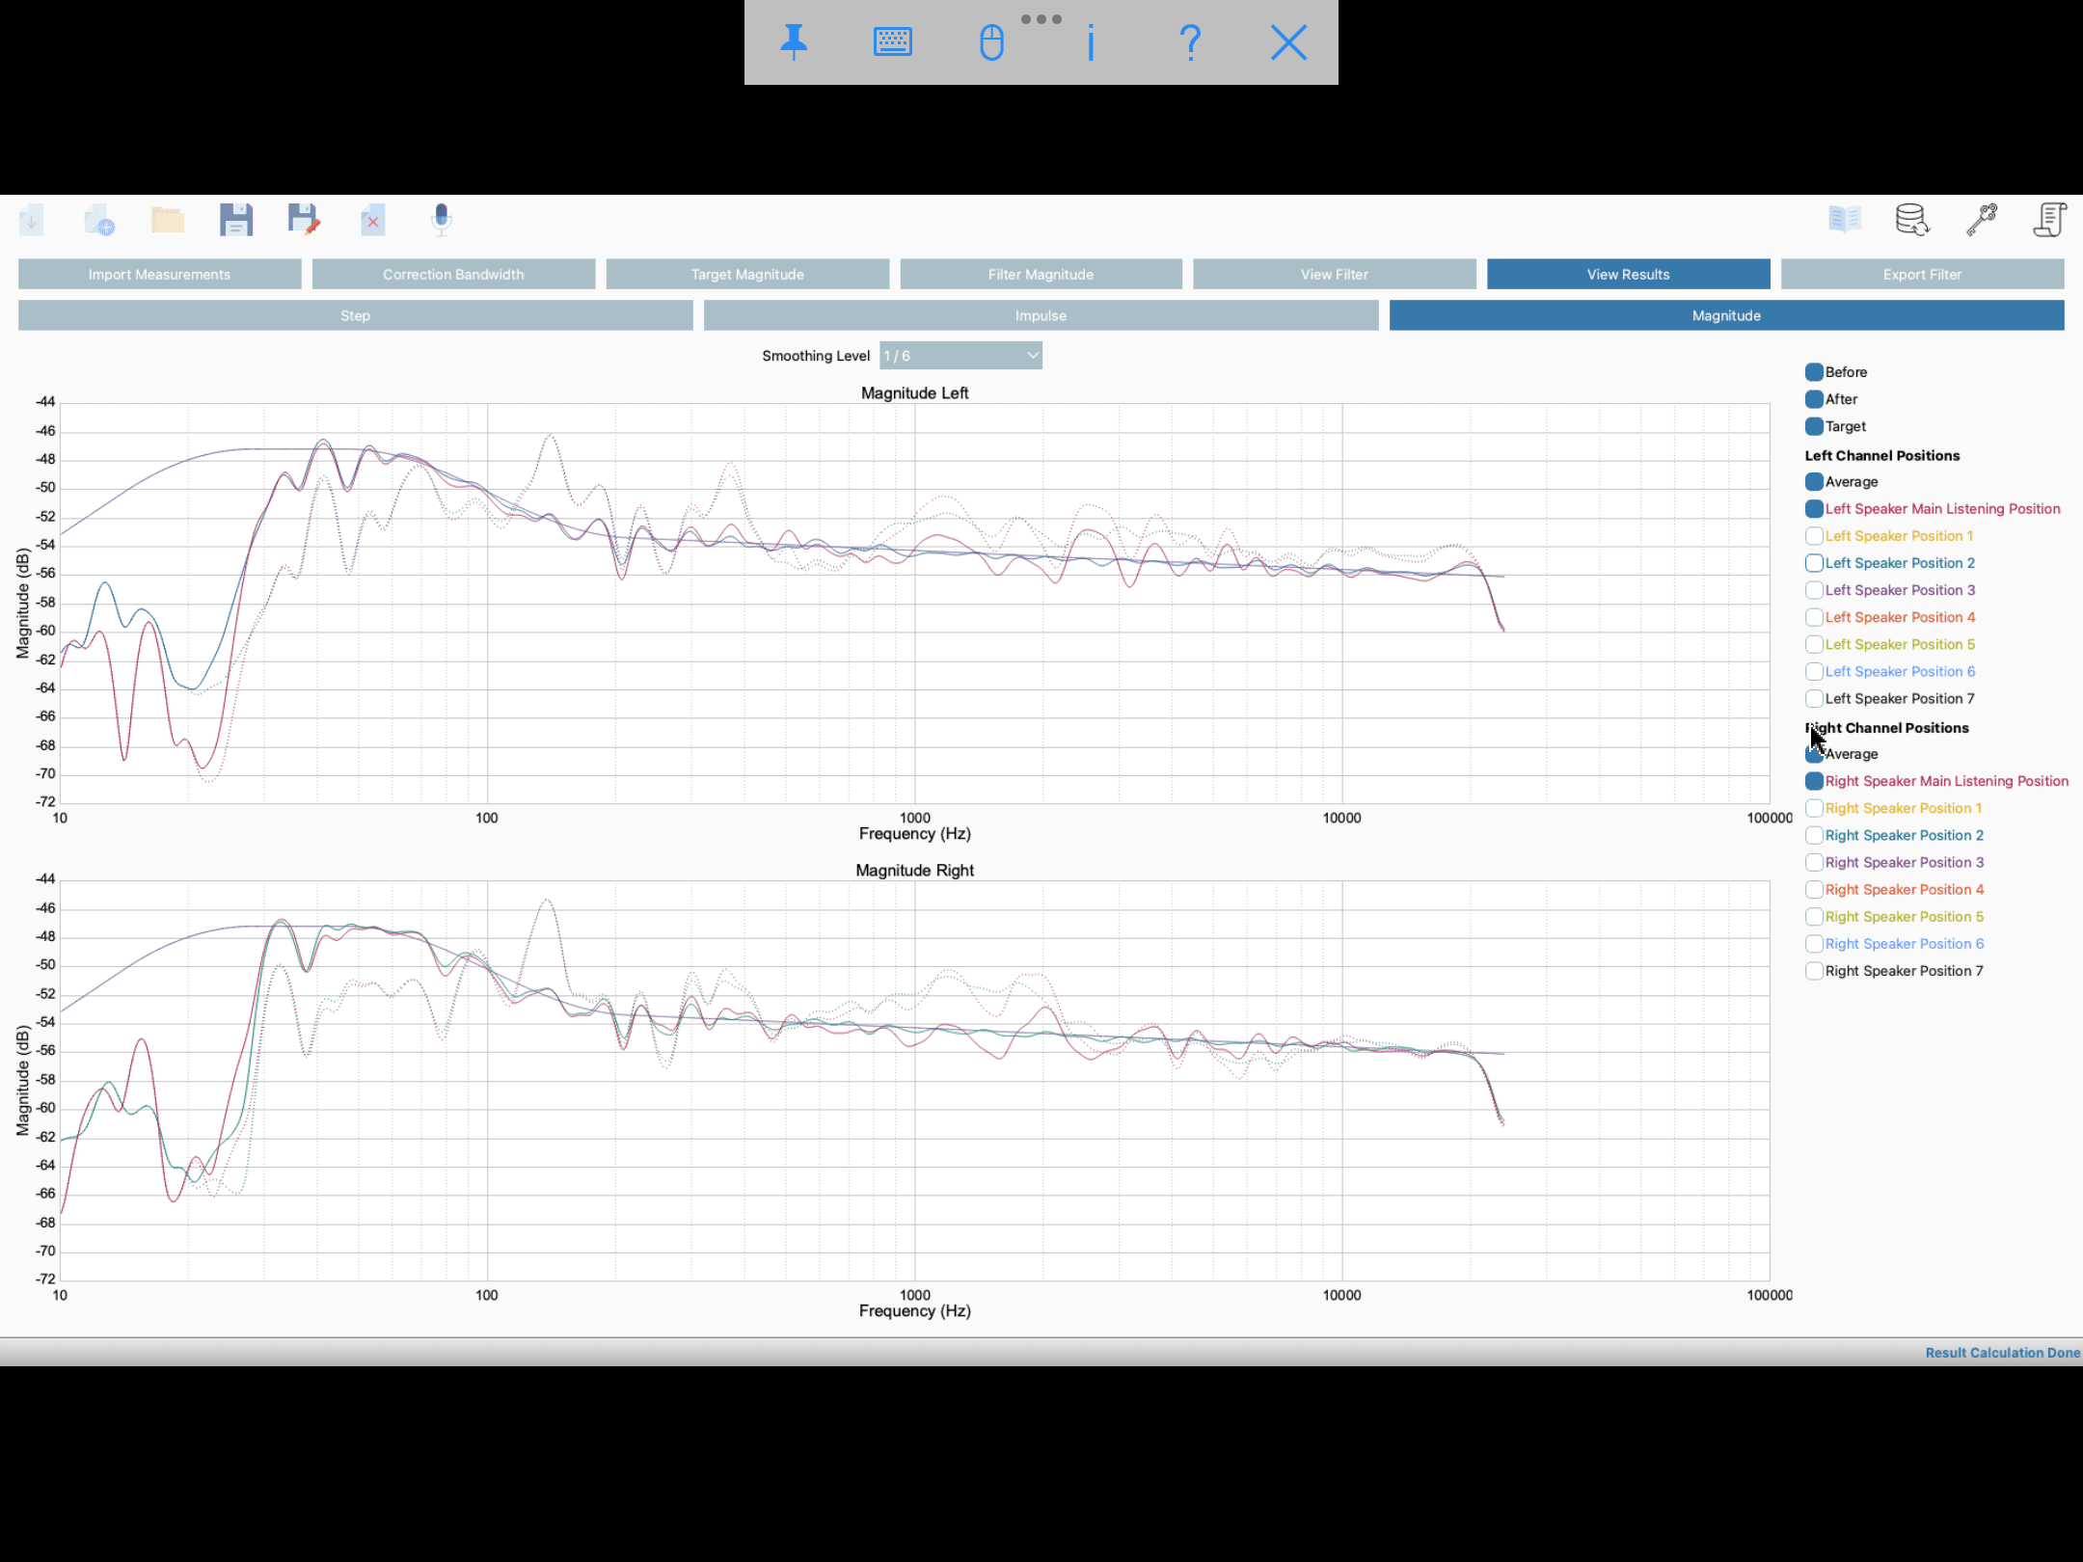Enable Right Speaker Position 4
Viewport: 2083px width, 1562px height.
click(x=1814, y=889)
